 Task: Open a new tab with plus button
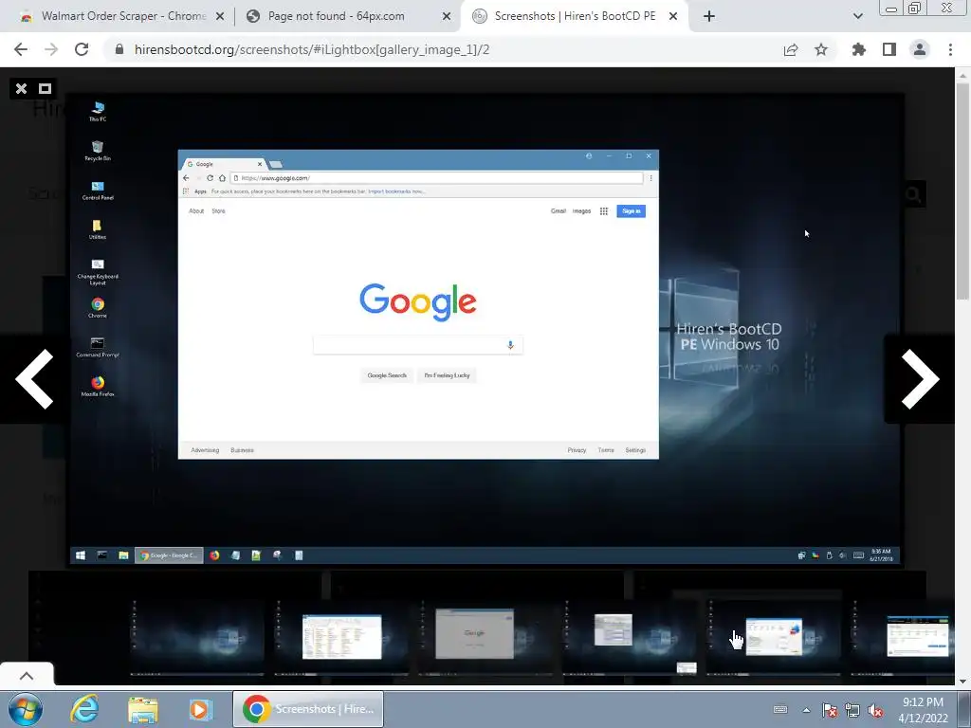[709, 17]
